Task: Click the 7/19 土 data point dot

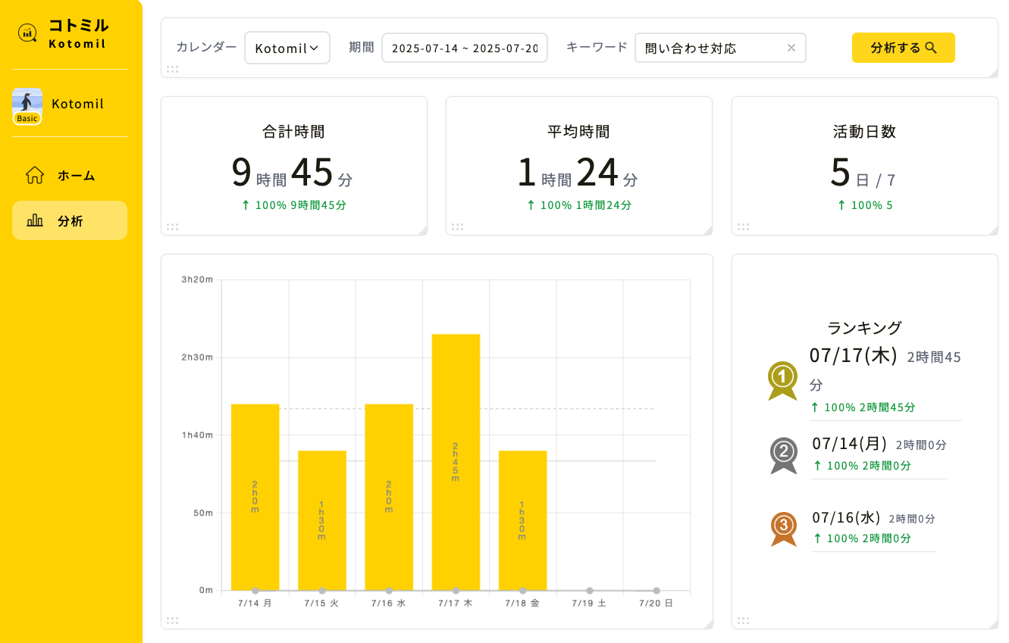Action: (590, 591)
